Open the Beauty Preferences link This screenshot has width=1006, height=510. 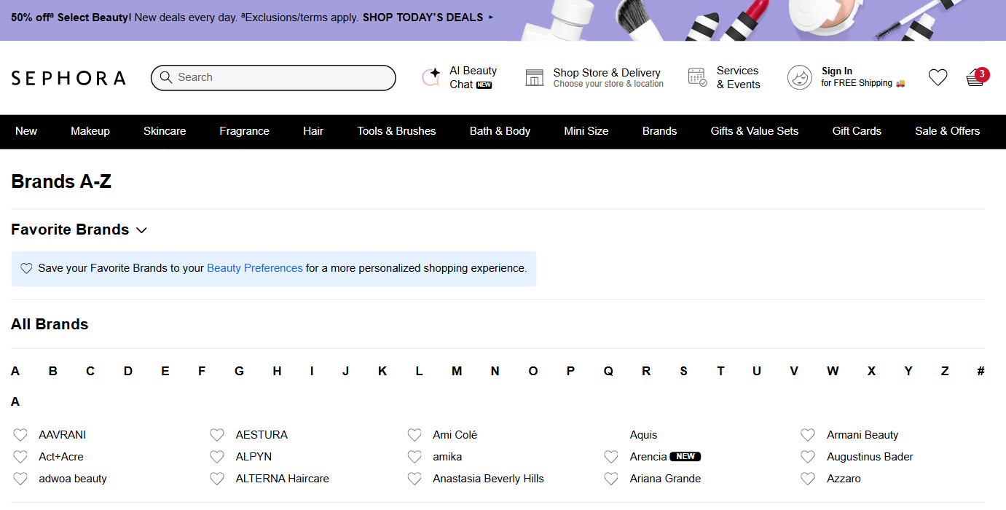click(x=255, y=268)
